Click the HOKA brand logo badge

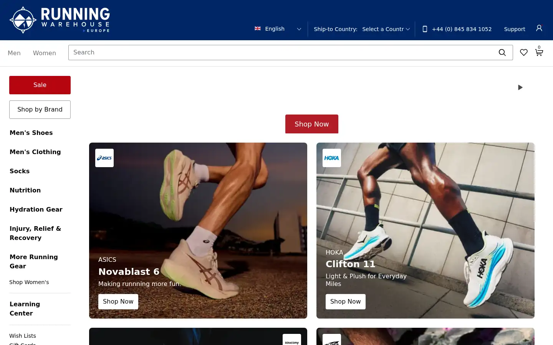coord(332,158)
